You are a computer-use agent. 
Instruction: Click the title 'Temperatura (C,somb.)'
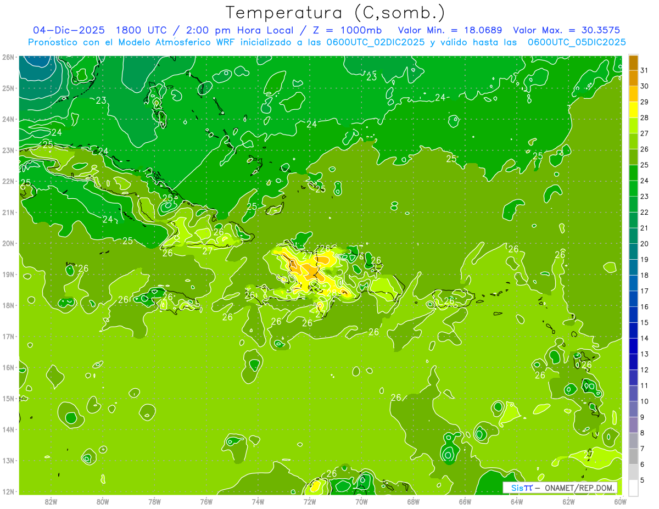click(335, 13)
